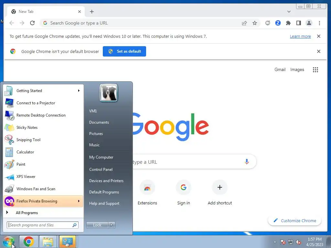The image size is (331, 248).
Task: Launch Paint from Start menu
Action: click(x=43, y=164)
